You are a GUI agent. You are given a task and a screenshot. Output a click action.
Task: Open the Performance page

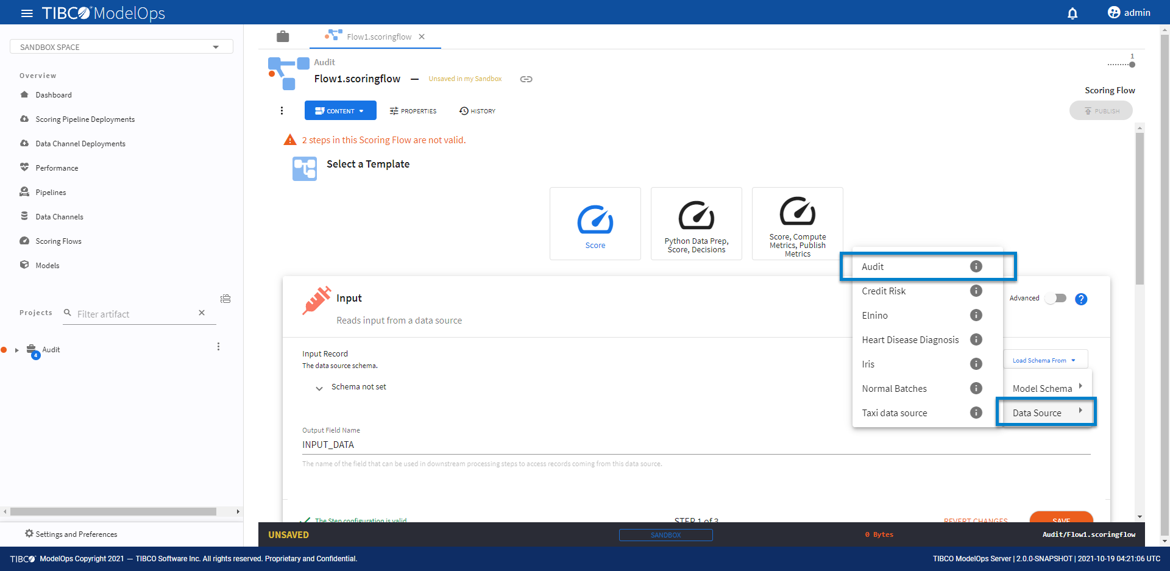pyautogui.click(x=57, y=168)
